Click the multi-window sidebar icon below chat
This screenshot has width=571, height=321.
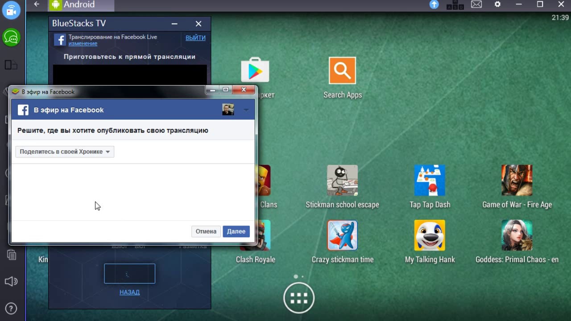pos(11,65)
